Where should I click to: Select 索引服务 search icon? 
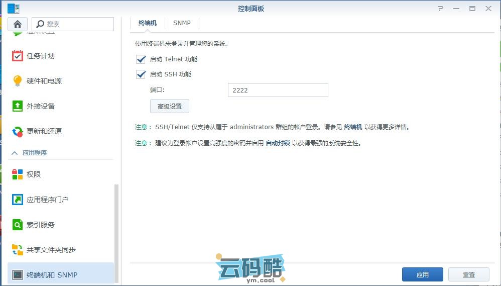click(x=18, y=225)
